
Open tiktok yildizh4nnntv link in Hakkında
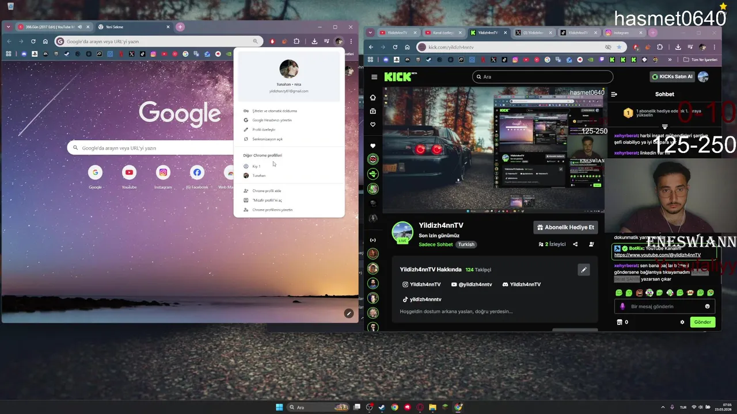tap(422, 300)
